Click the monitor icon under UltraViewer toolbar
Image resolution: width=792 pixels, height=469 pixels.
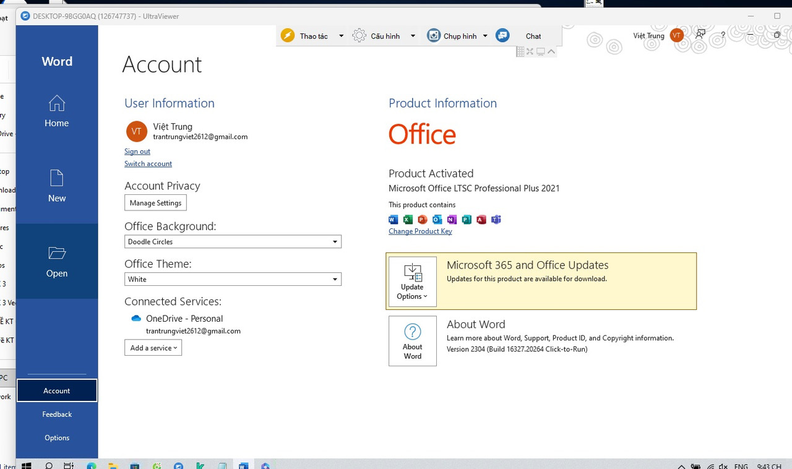(540, 52)
